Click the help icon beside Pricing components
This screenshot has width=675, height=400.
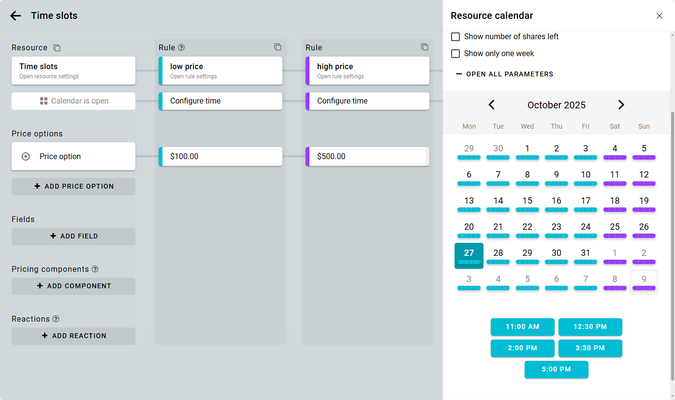click(95, 269)
